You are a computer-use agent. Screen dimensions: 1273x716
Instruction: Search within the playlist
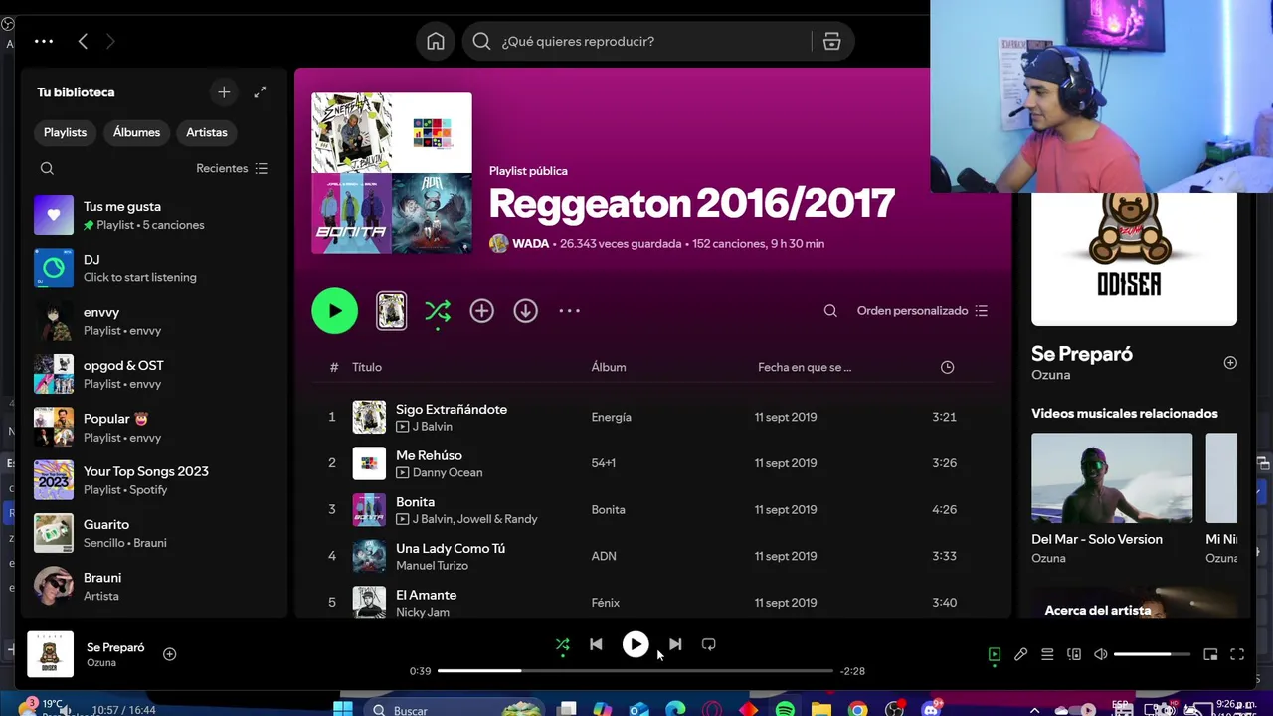[x=830, y=311]
